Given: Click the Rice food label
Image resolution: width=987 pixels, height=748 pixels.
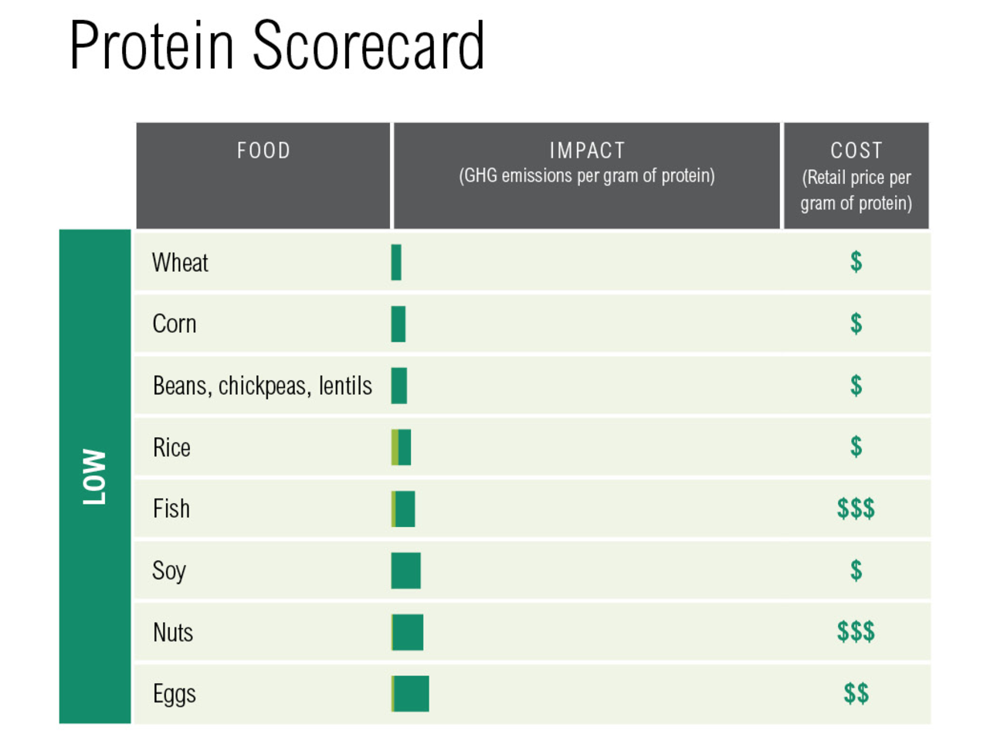Looking at the screenshot, I should 171,447.
